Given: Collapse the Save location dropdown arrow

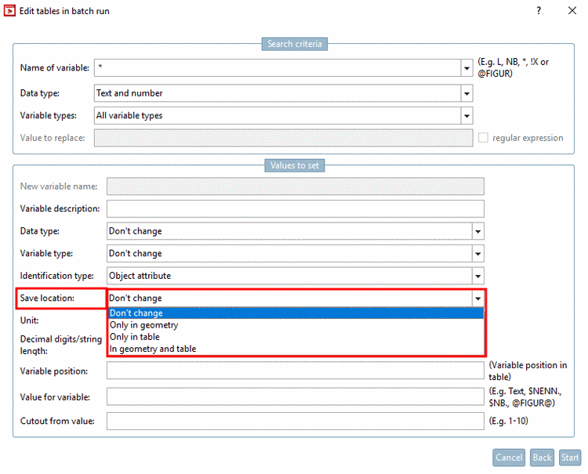Looking at the screenshot, I should (477, 299).
